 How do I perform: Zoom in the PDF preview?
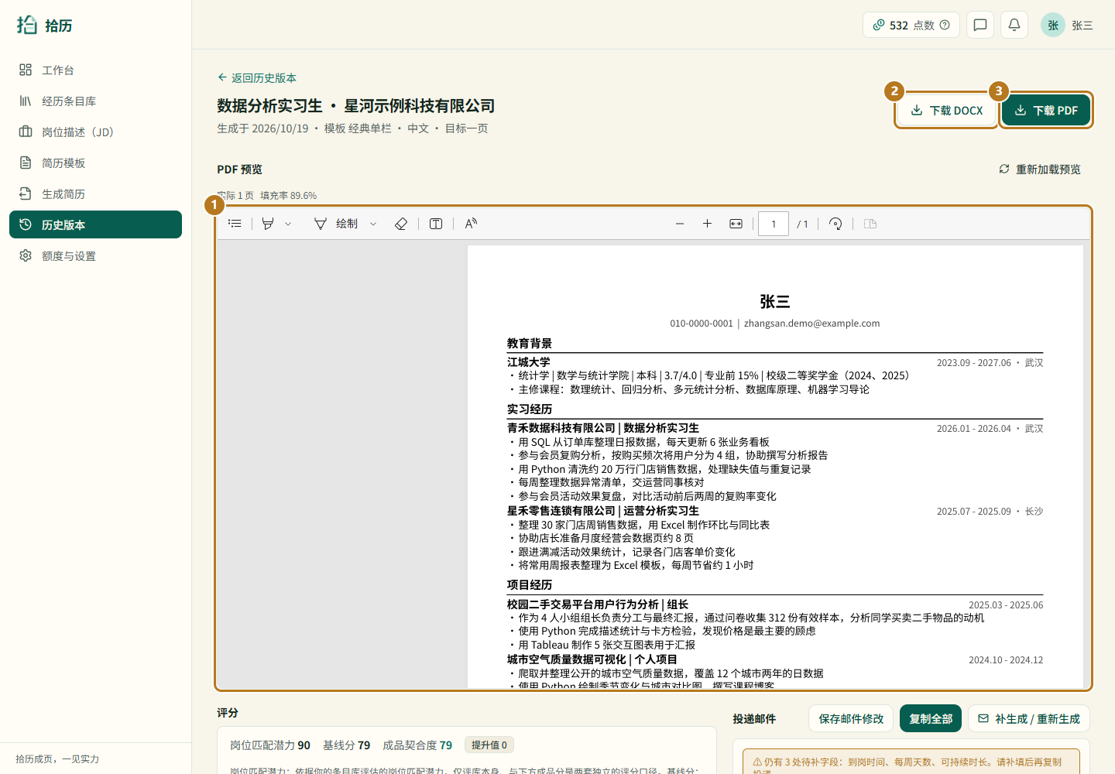(707, 224)
